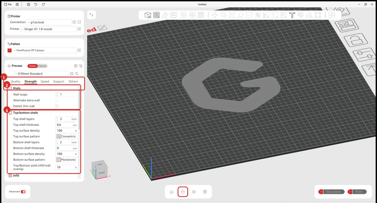The image size is (377, 203).
Task: Select the Cut tool icon
Action: pos(249,15)
